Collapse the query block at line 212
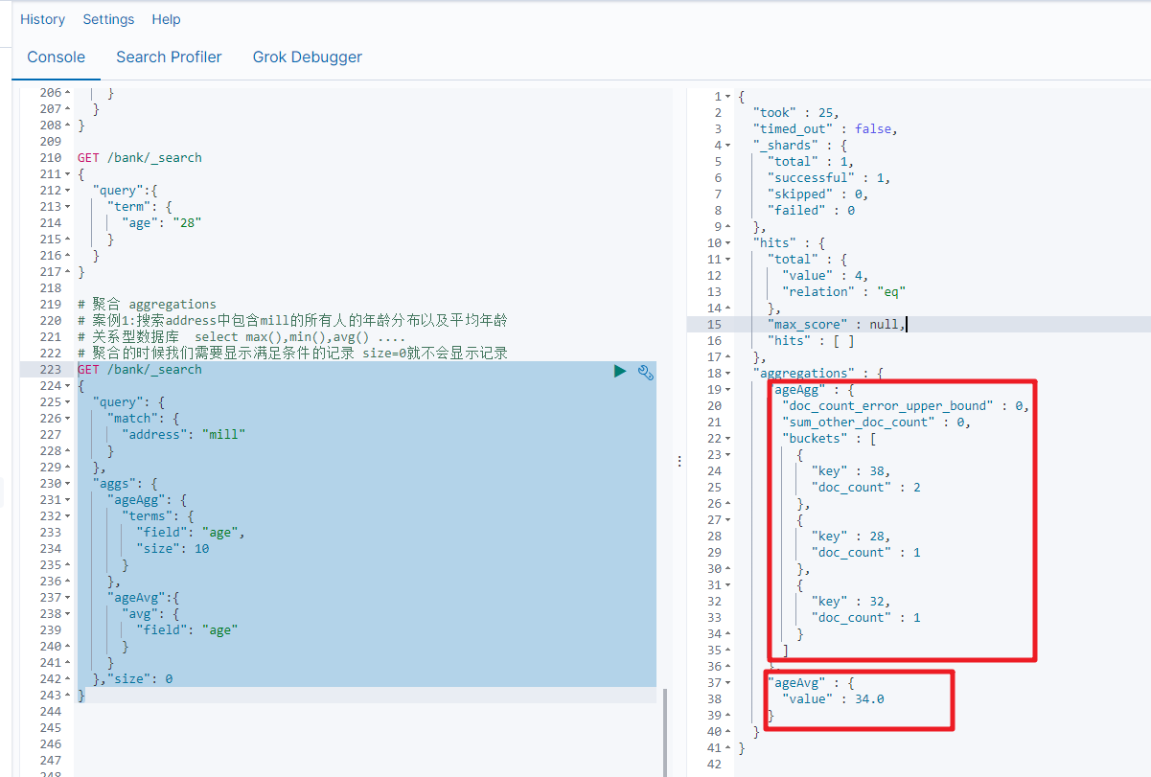This screenshot has width=1151, height=777. pos(67,191)
